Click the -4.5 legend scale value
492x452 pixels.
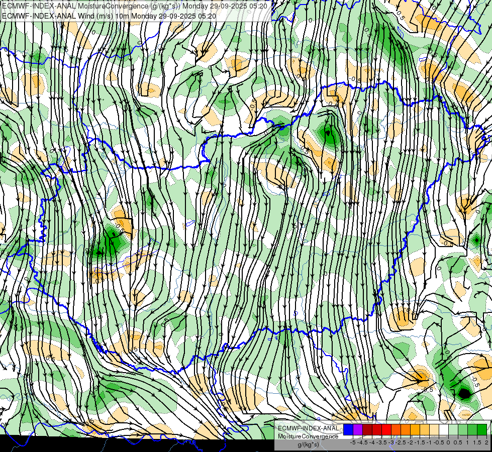coord(363,442)
